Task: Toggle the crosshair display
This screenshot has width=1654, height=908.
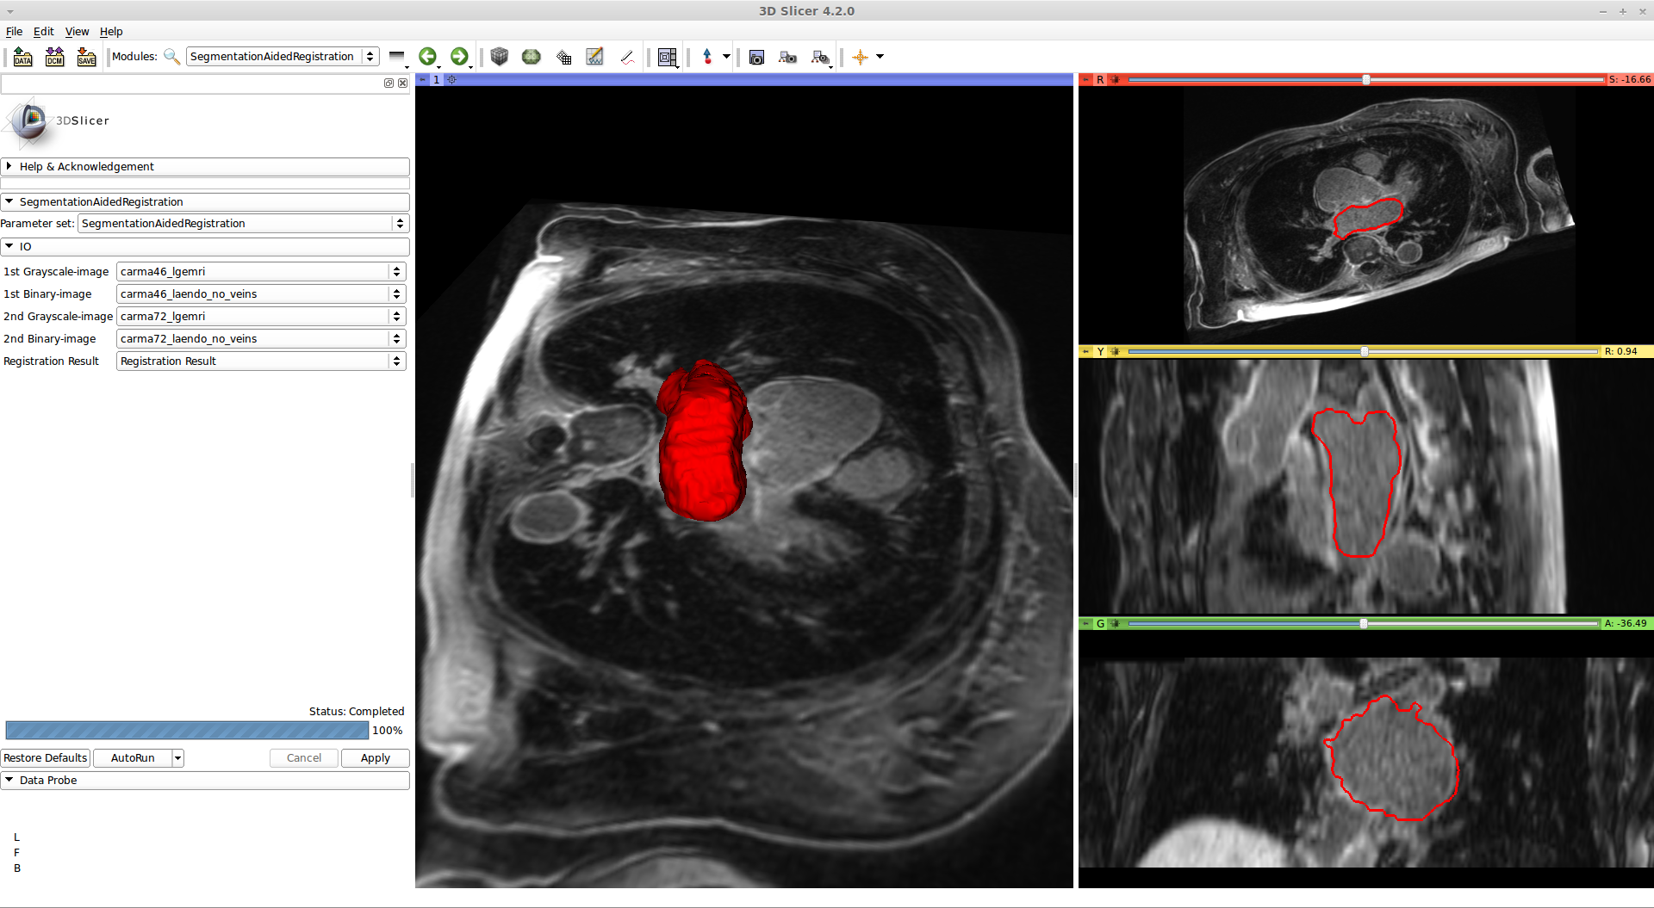Action: coord(860,58)
